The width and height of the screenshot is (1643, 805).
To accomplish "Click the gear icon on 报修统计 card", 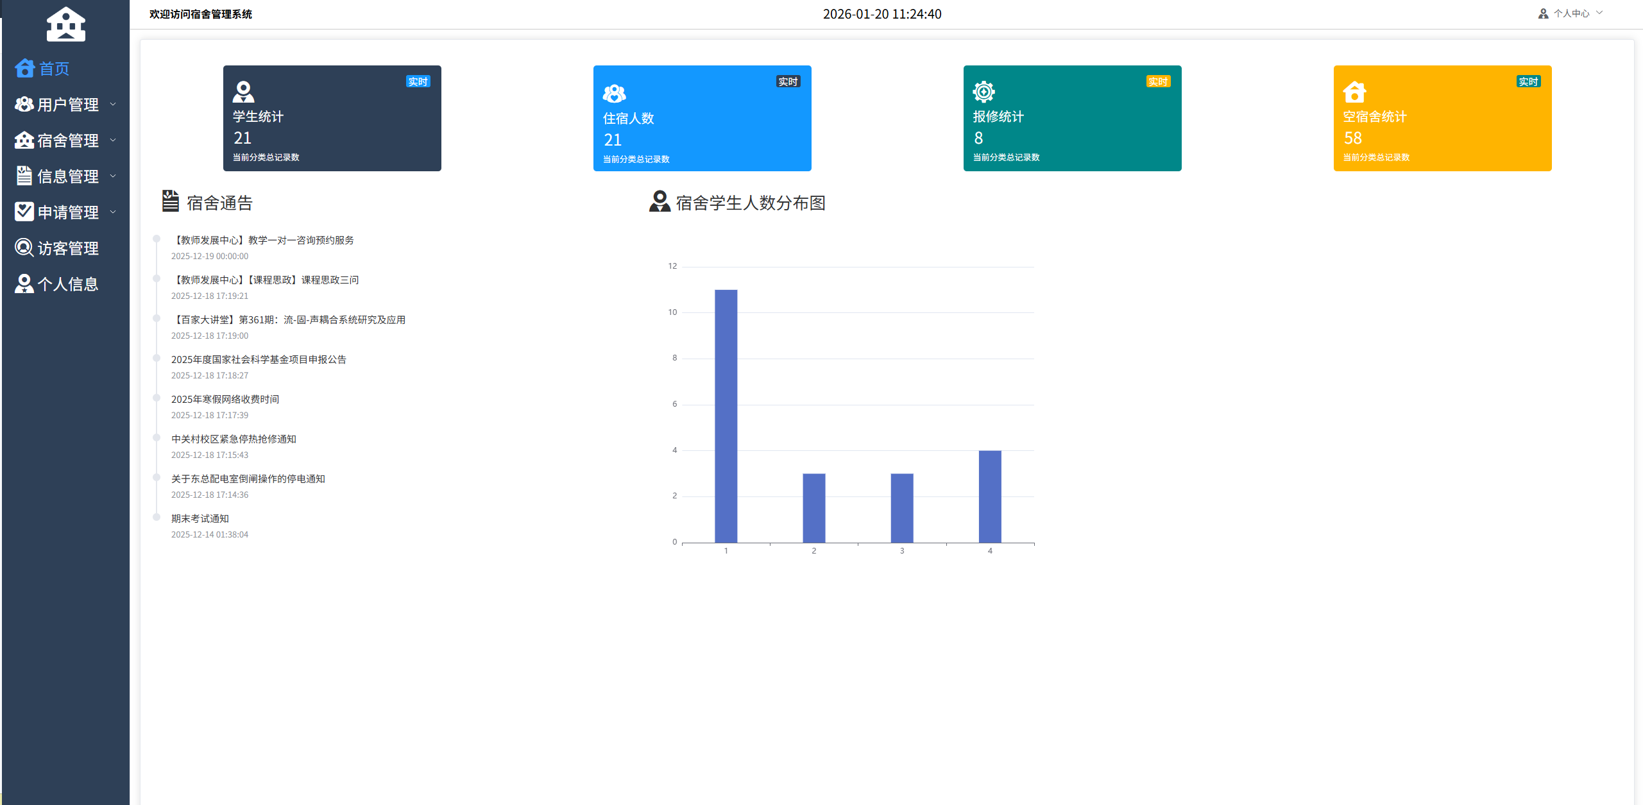I will click(x=983, y=92).
